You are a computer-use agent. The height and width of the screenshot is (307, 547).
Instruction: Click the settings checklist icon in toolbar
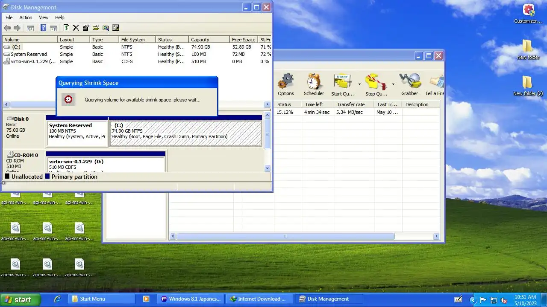115,28
